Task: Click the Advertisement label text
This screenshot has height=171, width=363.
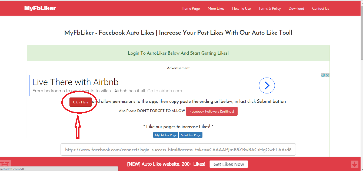Action: [x=178, y=68]
